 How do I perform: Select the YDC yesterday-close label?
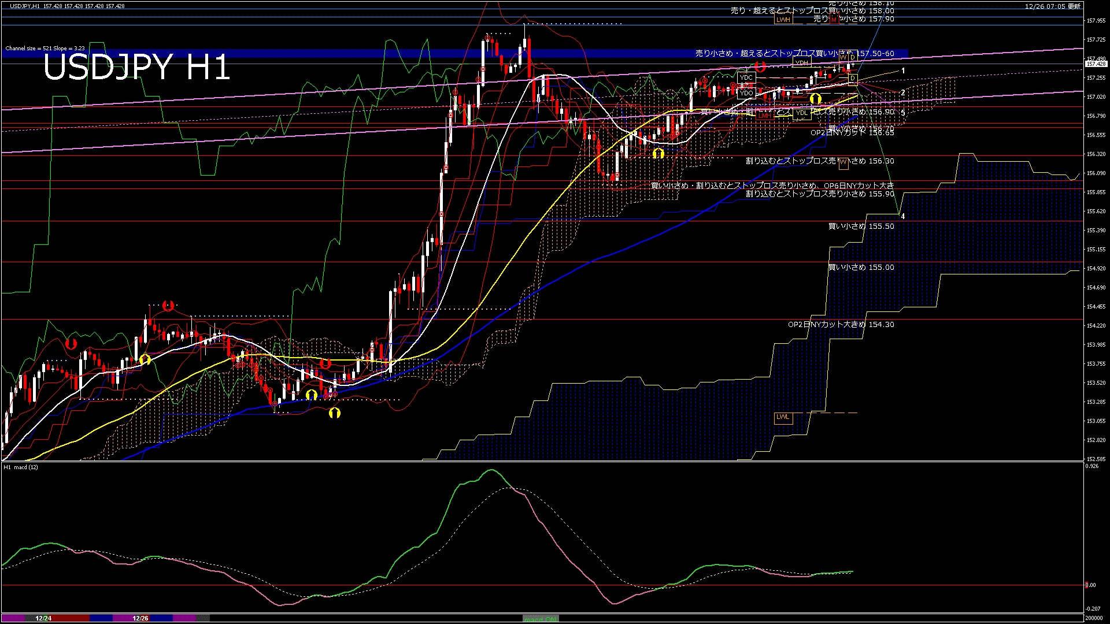pyautogui.click(x=746, y=77)
